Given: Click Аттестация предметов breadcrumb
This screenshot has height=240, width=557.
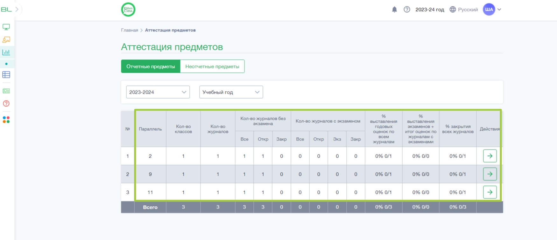Looking at the screenshot, I should [170, 30].
